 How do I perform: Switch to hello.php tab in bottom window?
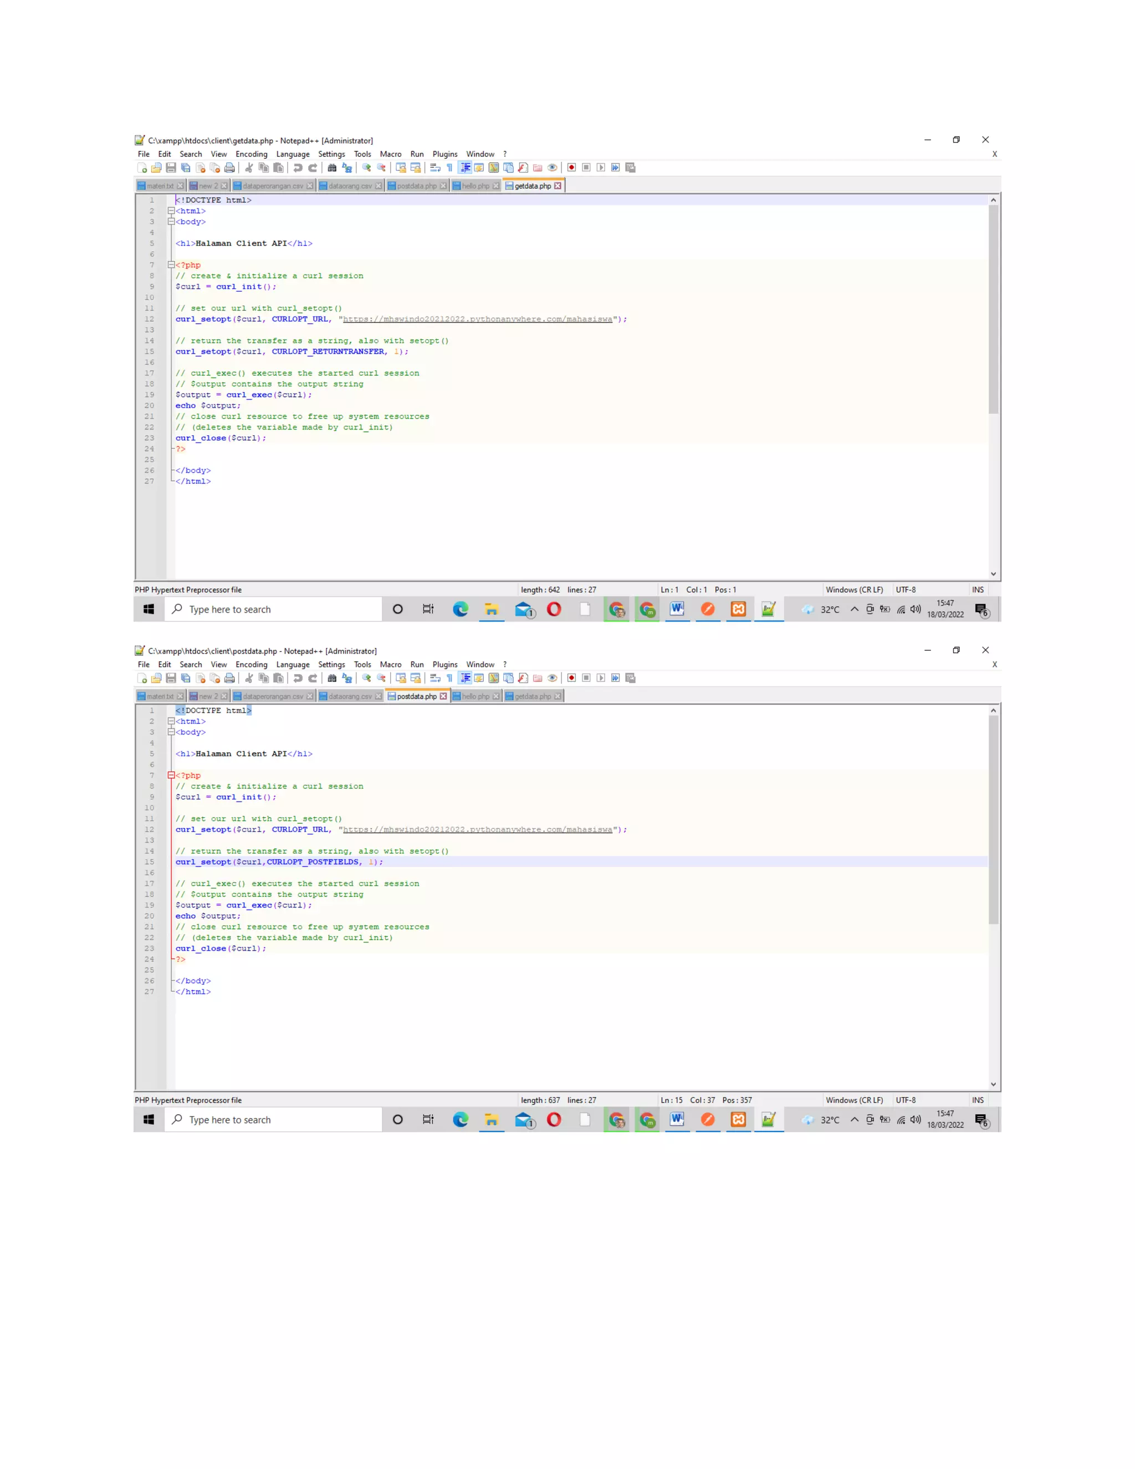[475, 696]
